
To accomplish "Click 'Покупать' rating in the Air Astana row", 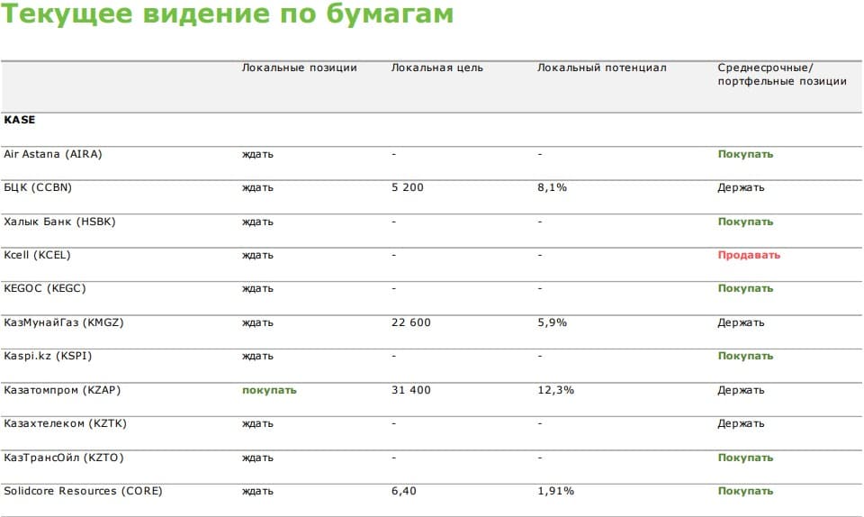I will [x=744, y=154].
